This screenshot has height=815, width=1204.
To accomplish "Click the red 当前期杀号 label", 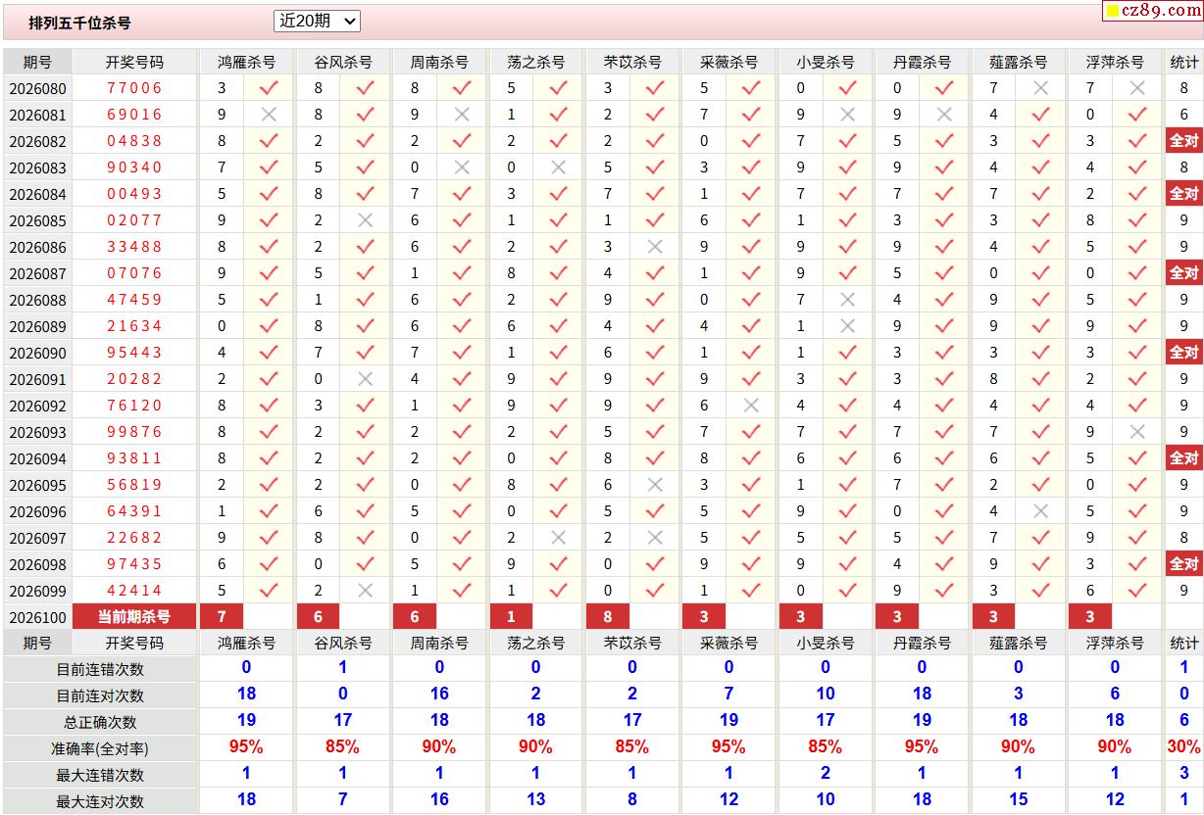I will tap(134, 617).
